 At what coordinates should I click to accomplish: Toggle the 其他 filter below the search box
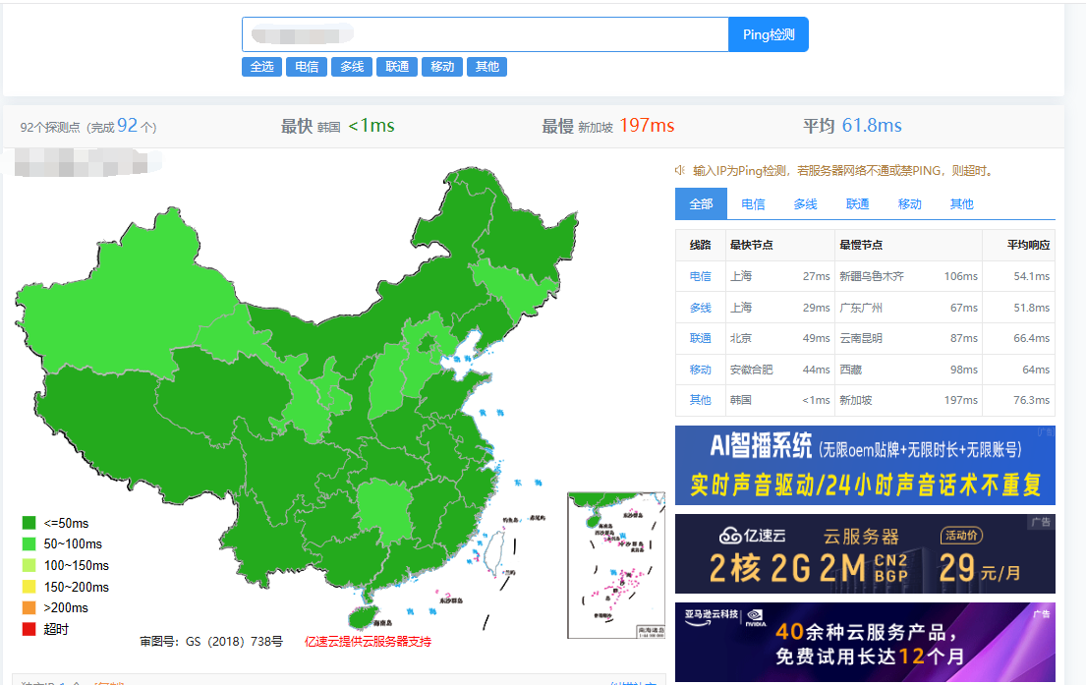[486, 67]
